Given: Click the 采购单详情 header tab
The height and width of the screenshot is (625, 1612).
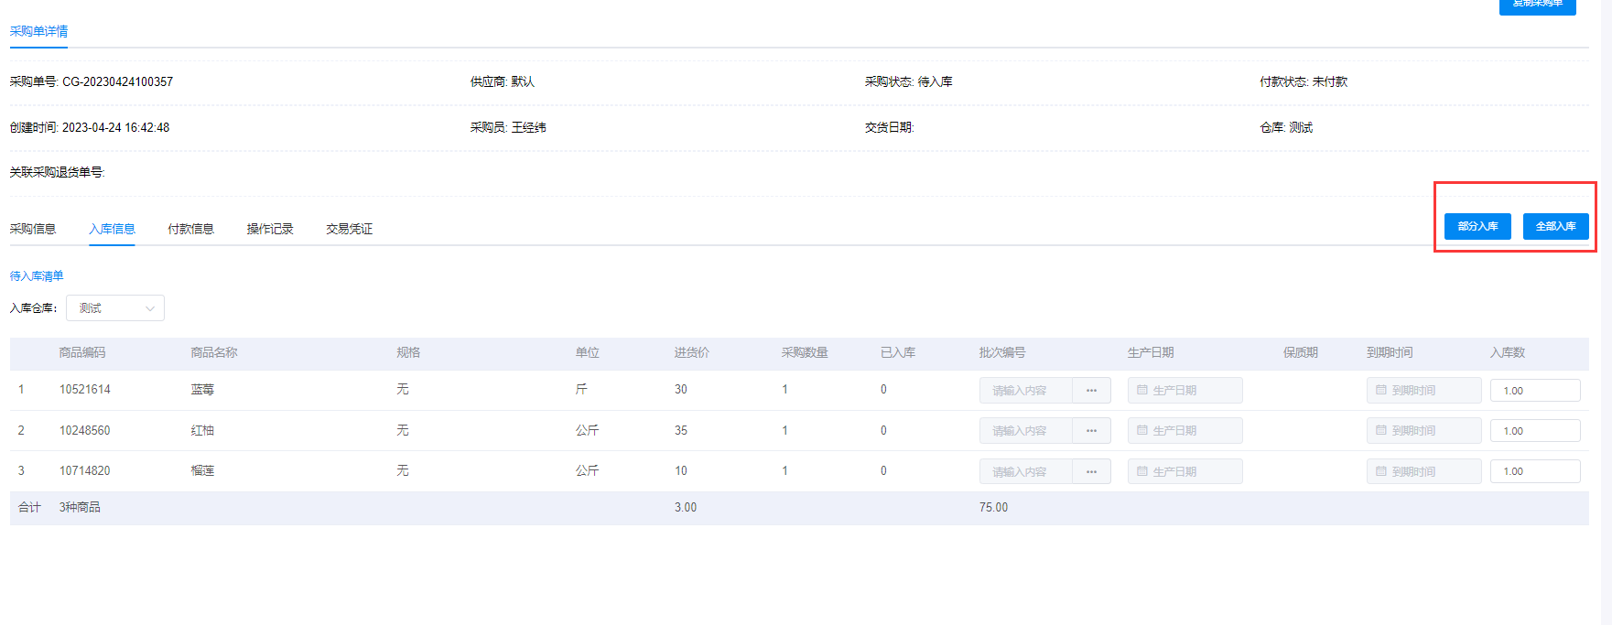Looking at the screenshot, I should pyautogui.click(x=38, y=31).
